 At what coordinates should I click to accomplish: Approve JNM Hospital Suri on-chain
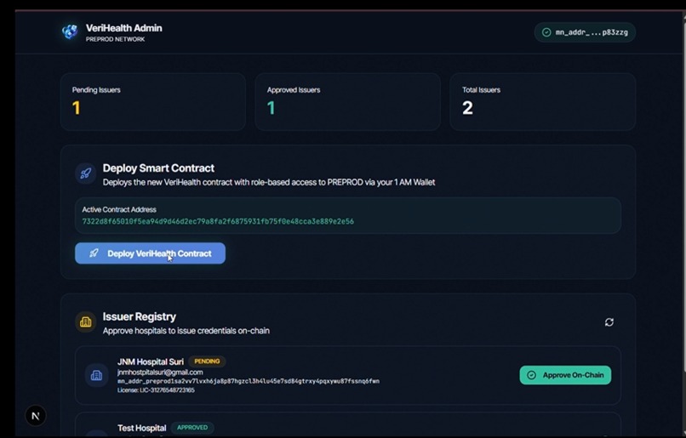(x=565, y=375)
